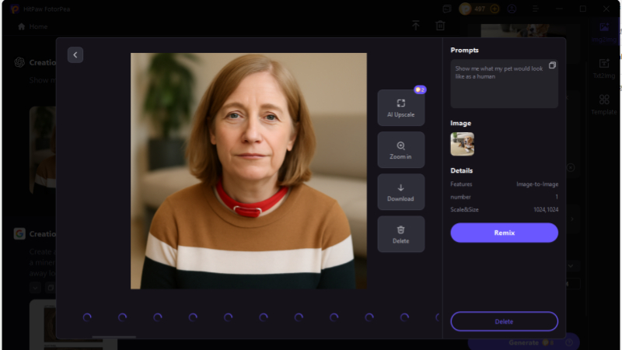Copy the prompt text with copy icon
The image size is (622, 350).
pos(552,65)
